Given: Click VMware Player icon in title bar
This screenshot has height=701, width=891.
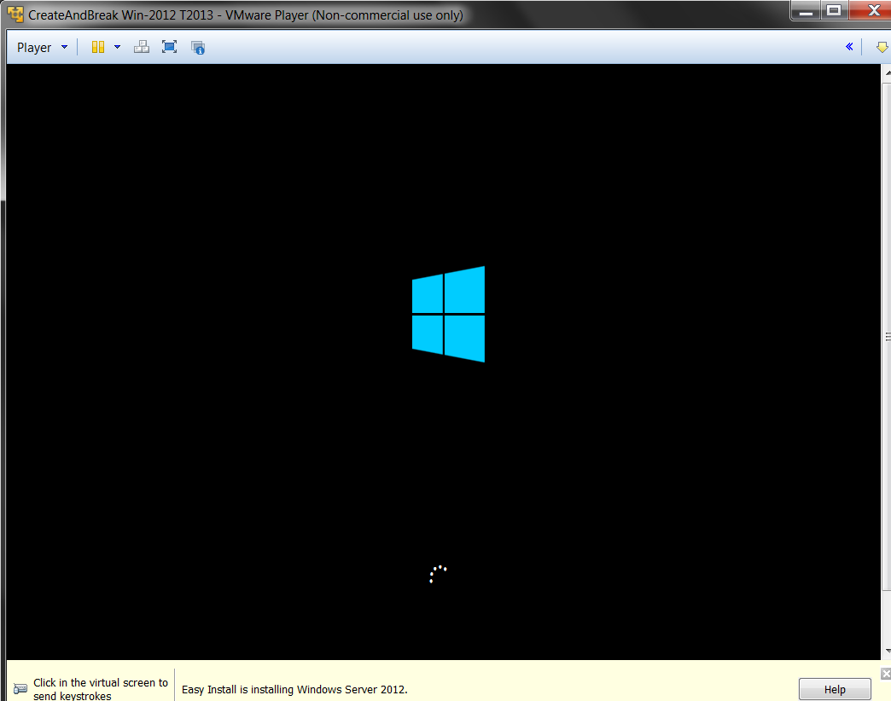Looking at the screenshot, I should [x=15, y=14].
